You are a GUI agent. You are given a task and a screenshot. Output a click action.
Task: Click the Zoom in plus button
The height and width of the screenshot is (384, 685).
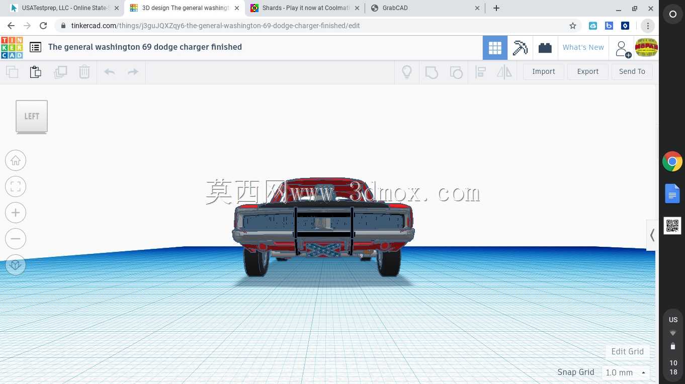coord(16,213)
